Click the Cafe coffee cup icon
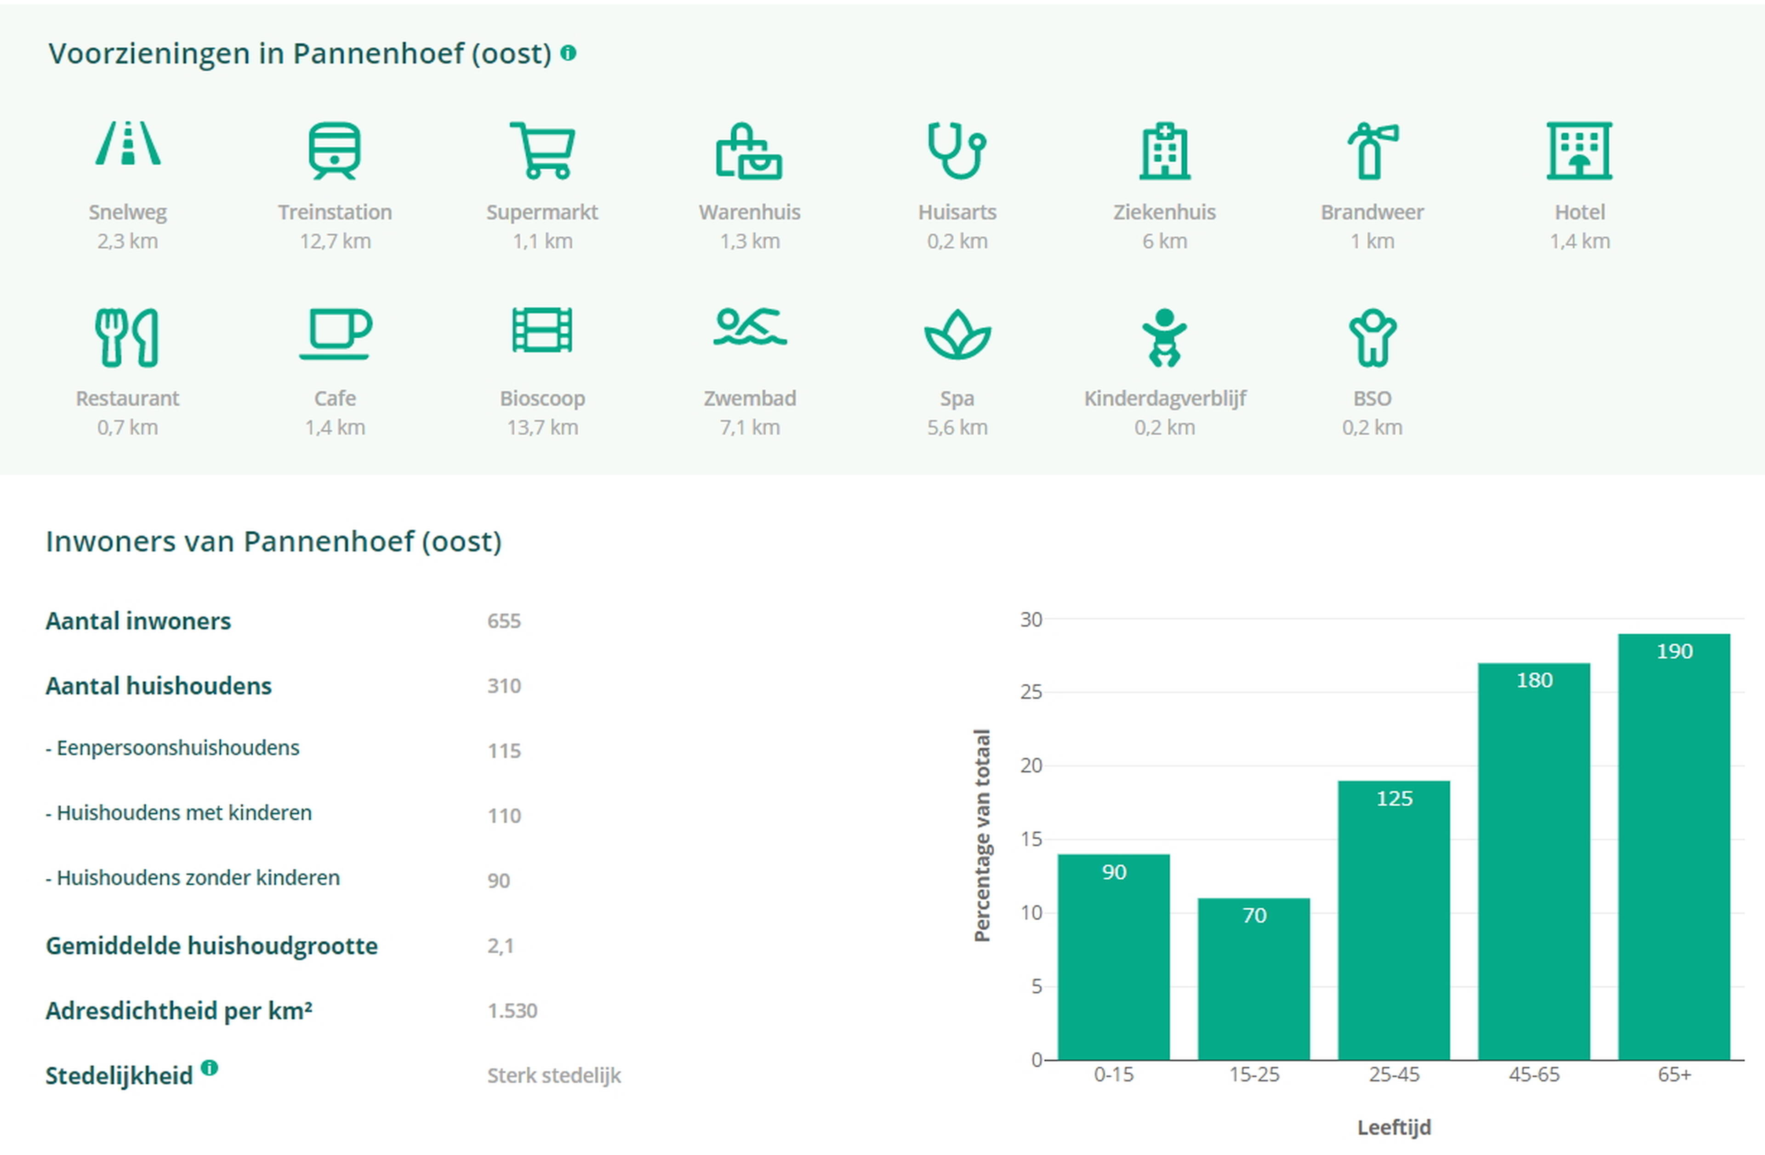This screenshot has height=1155, width=1765. [335, 334]
